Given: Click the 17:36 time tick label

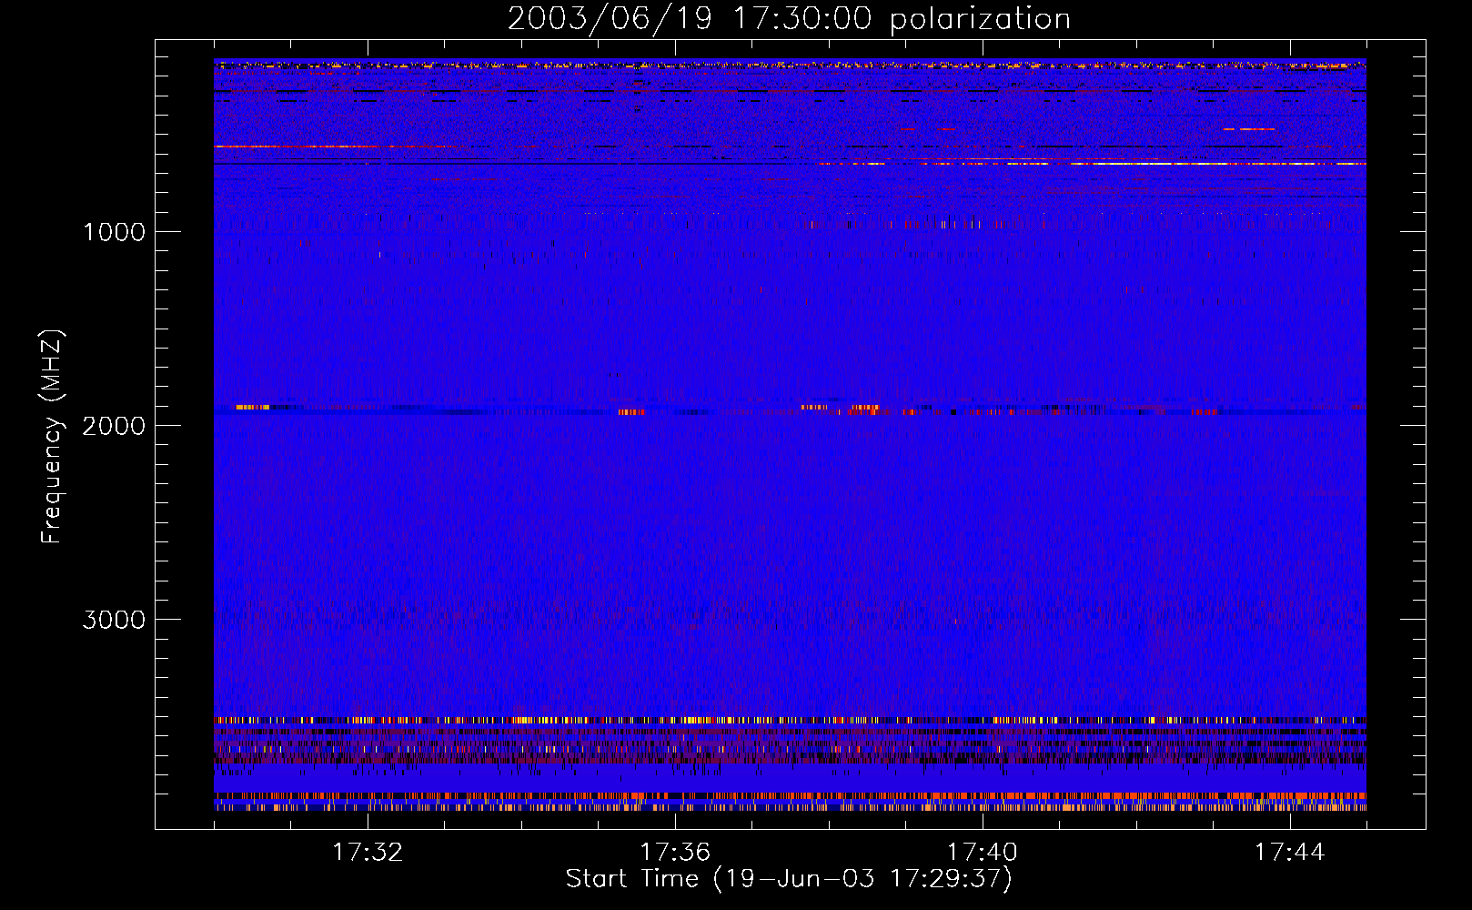Looking at the screenshot, I should [675, 853].
